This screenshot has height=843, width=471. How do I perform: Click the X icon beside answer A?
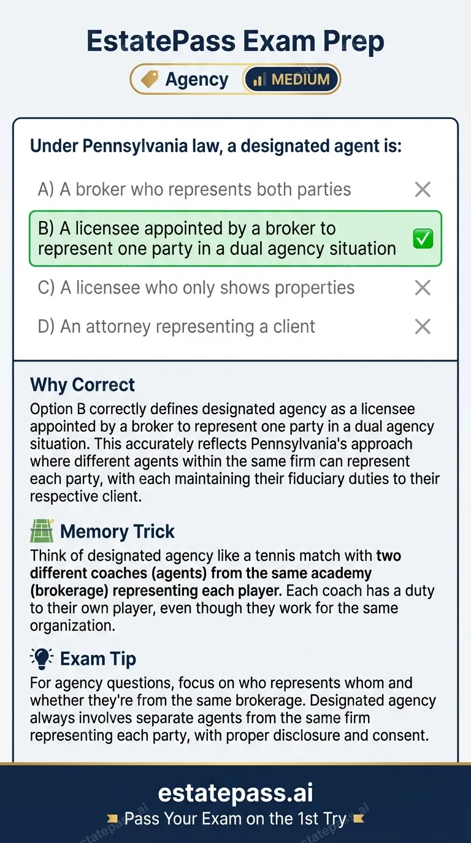[422, 189]
